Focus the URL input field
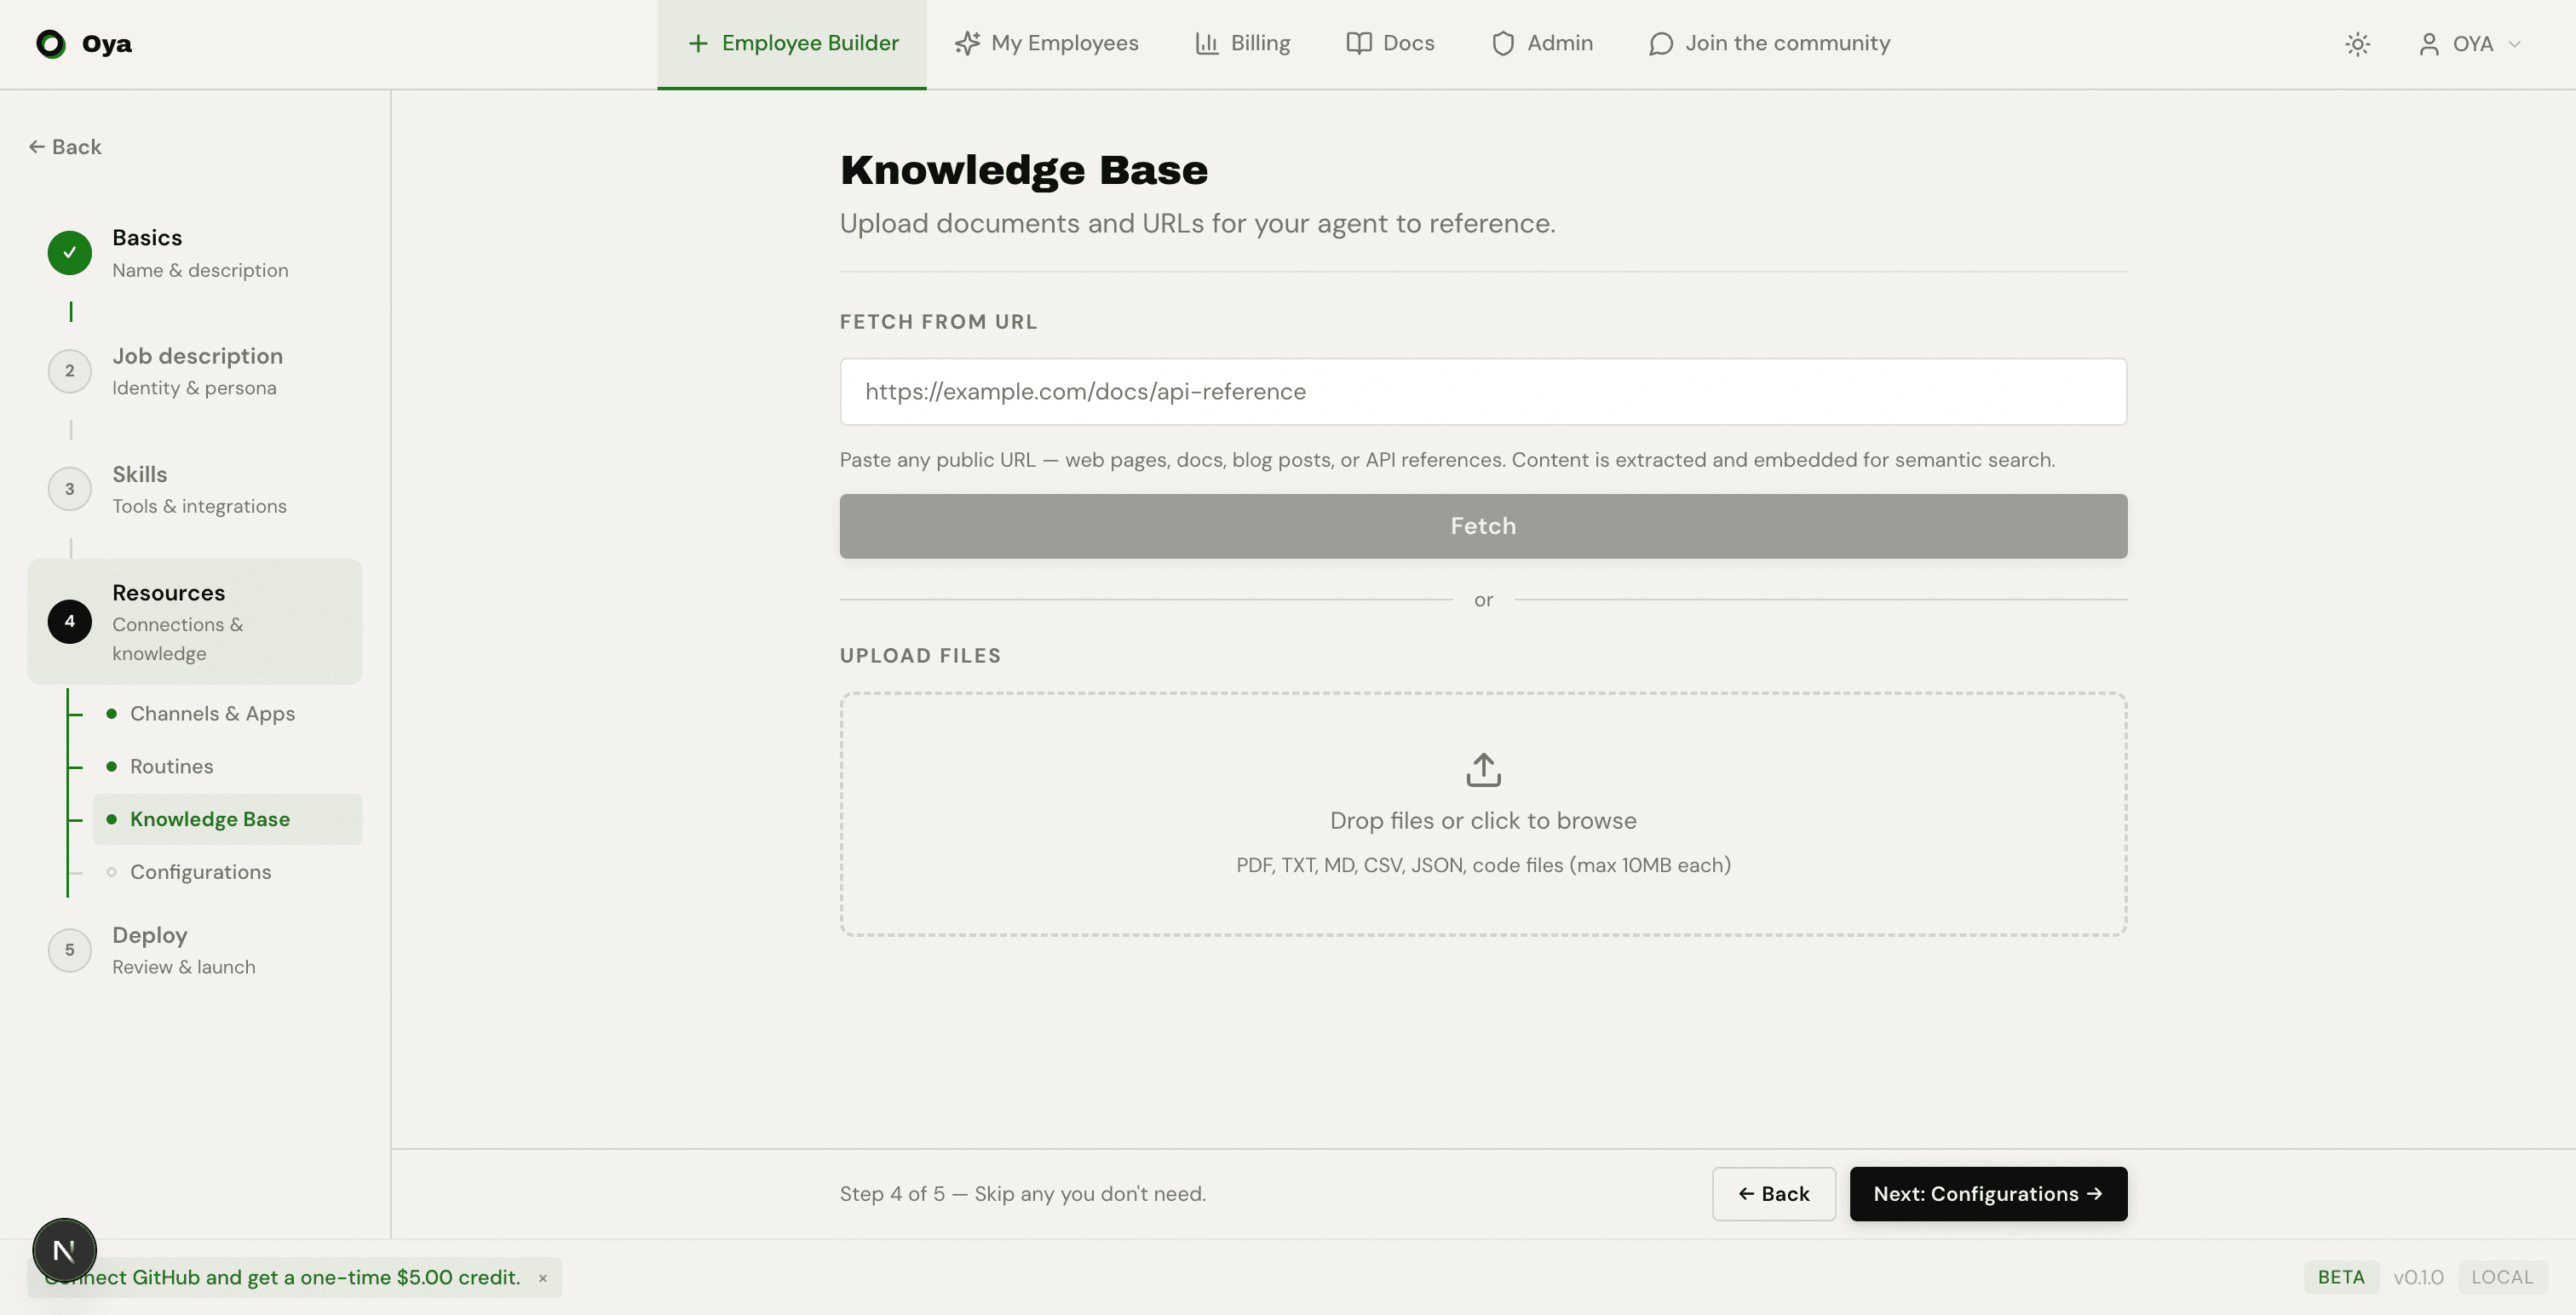The image size is (2576, 1315). pyautogui.click(x=1483, y=392)
